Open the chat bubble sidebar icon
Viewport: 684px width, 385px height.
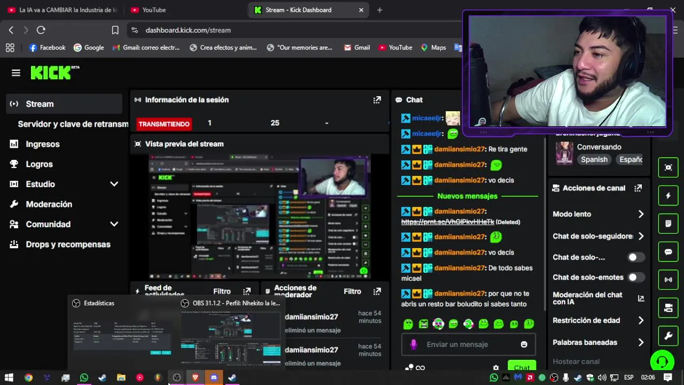[x=668, y=252]
